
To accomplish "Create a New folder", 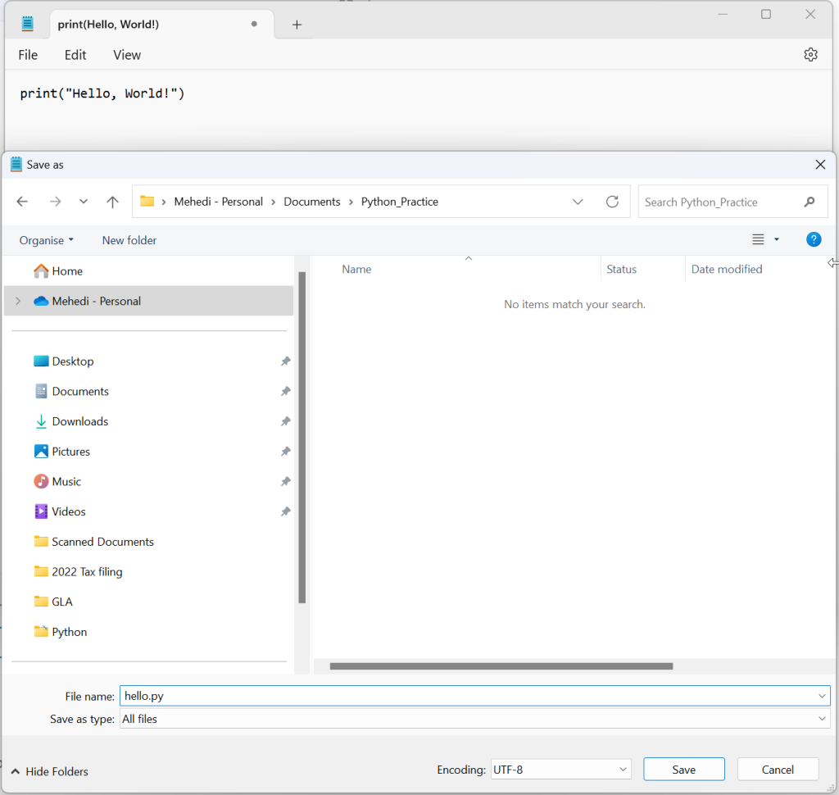I will point(129,240).
